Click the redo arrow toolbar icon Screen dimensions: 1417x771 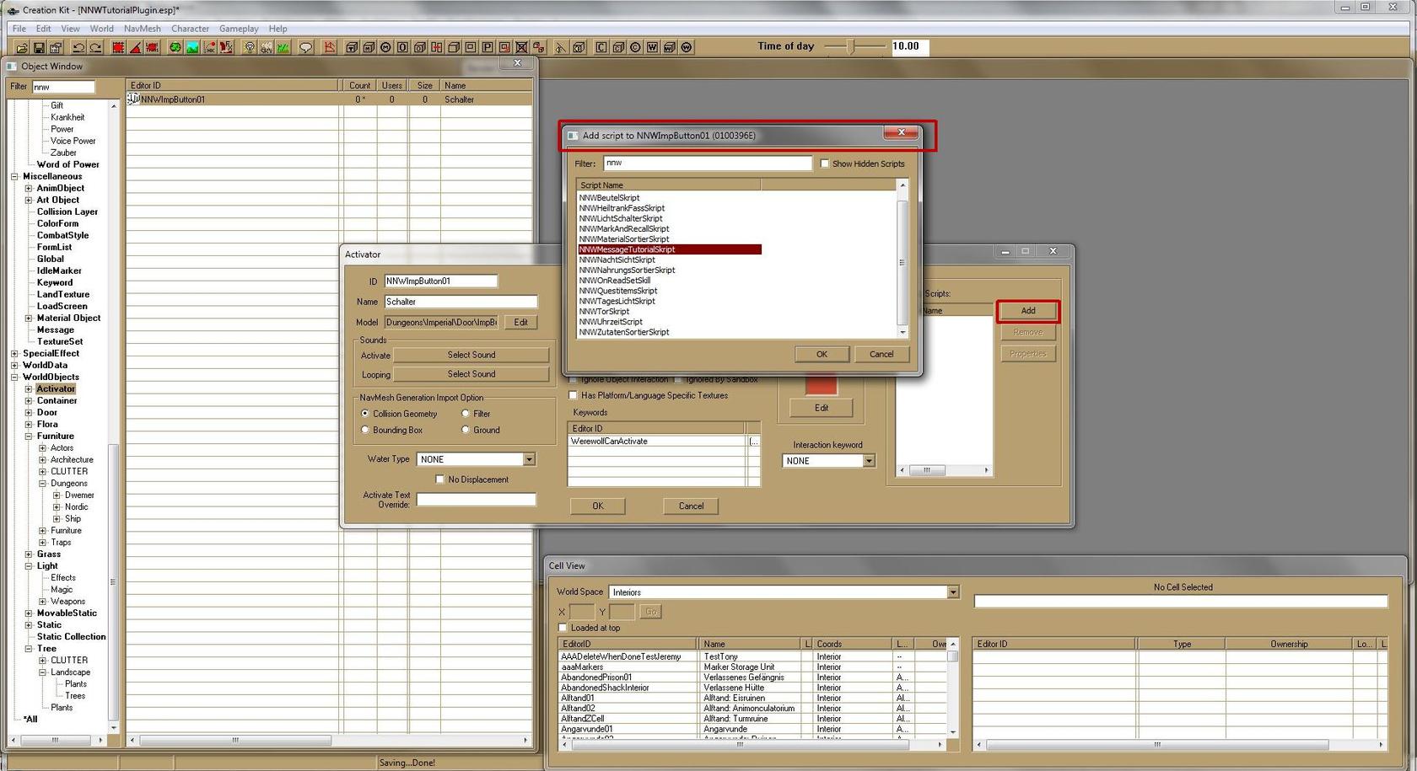coord(95,47)
